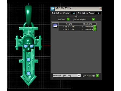121x91 pixels.
Task: Click the green arrow on the 0.025tw row
Action: 95,30
